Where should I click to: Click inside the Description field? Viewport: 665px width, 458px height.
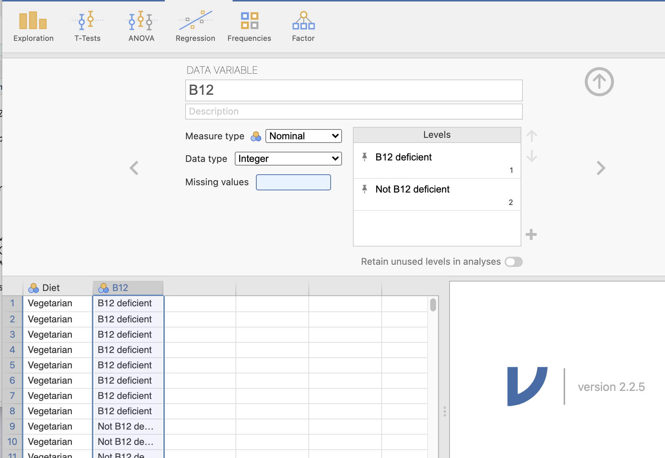(354, 112)
